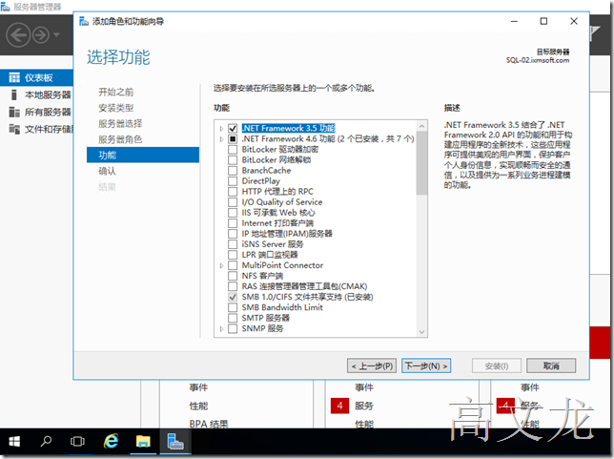The image size is (614, 459).
Task: Check LPR 端口监视器 checkbox
Action: tap(233, 255)
